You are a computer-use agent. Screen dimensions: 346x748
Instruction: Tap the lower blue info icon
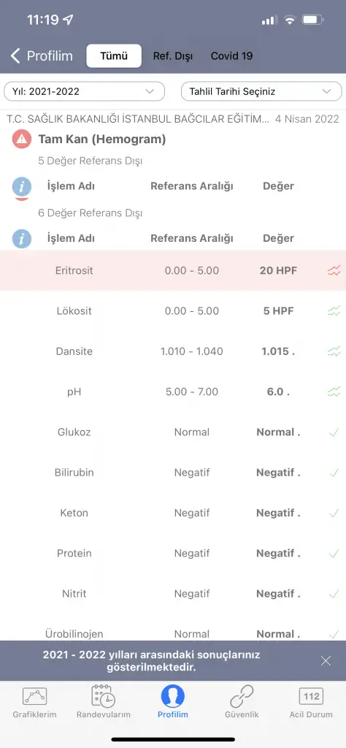click(x=22, y=239)
